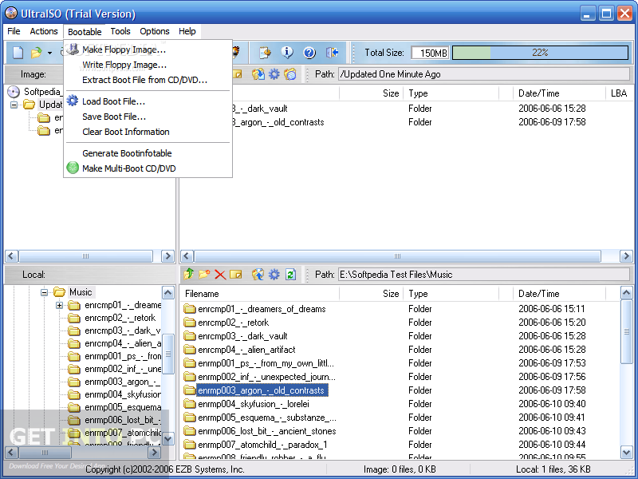The image size is (638, 479).
Task: Collapse the Updat… folder in image tree
Action: pos(14,105)
